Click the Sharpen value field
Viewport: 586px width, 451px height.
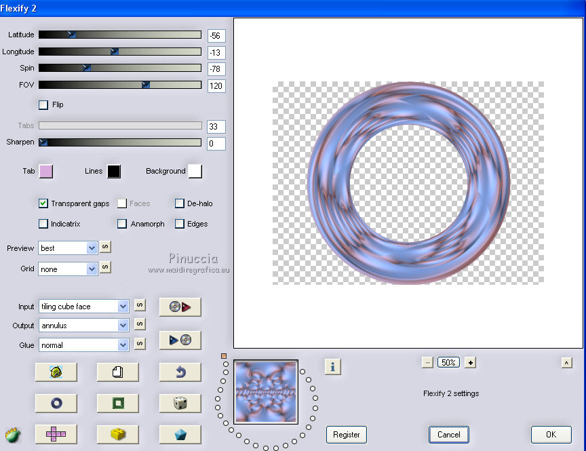216,144
